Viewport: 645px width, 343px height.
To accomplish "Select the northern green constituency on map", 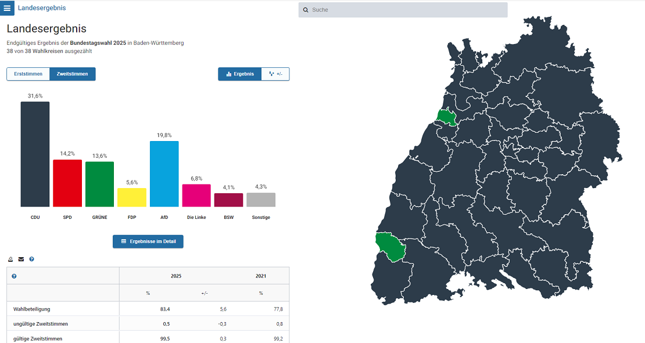I will [447, 117].
